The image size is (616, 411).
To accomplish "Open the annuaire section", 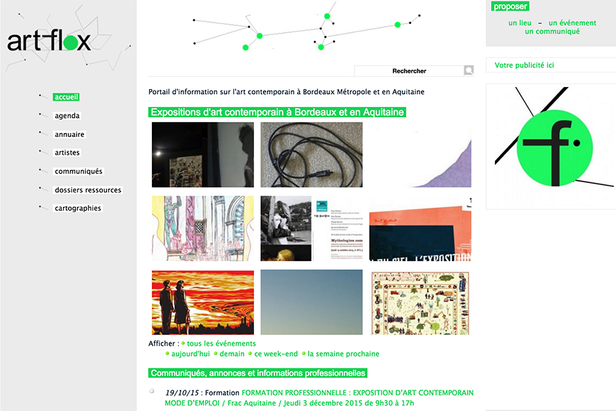I will click(69, 134).
